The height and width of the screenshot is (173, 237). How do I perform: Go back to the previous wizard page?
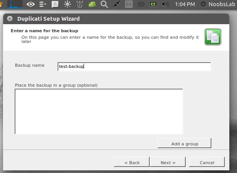(132, 162)
